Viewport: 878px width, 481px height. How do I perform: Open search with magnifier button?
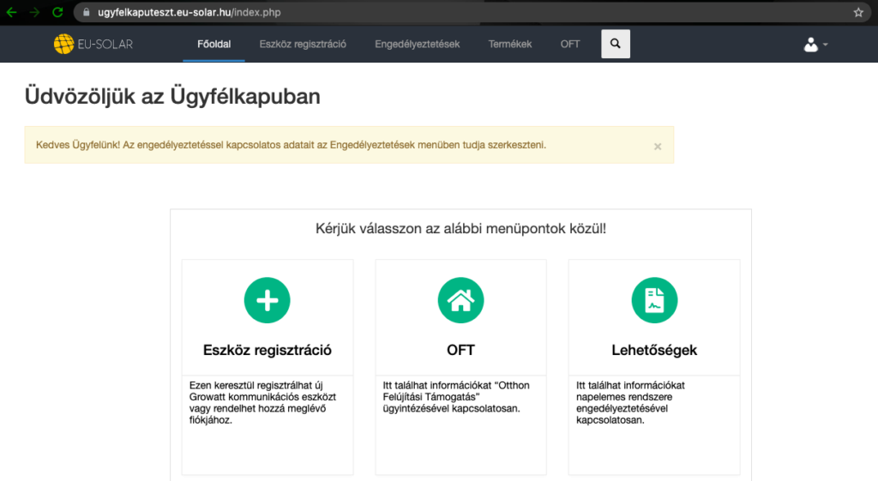(616, 44)
